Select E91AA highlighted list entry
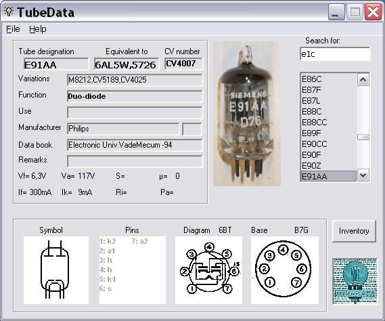 (329, 176)
